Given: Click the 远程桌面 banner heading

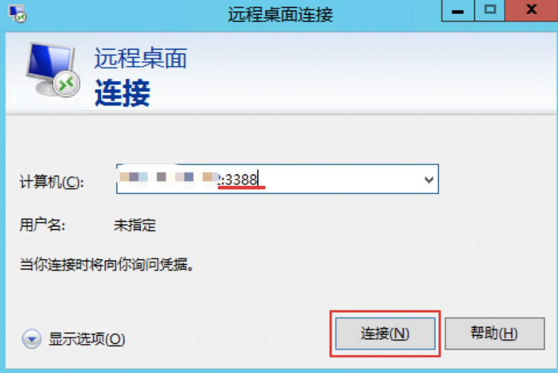Looking at the screenshot, I should (x=141, y=58).
